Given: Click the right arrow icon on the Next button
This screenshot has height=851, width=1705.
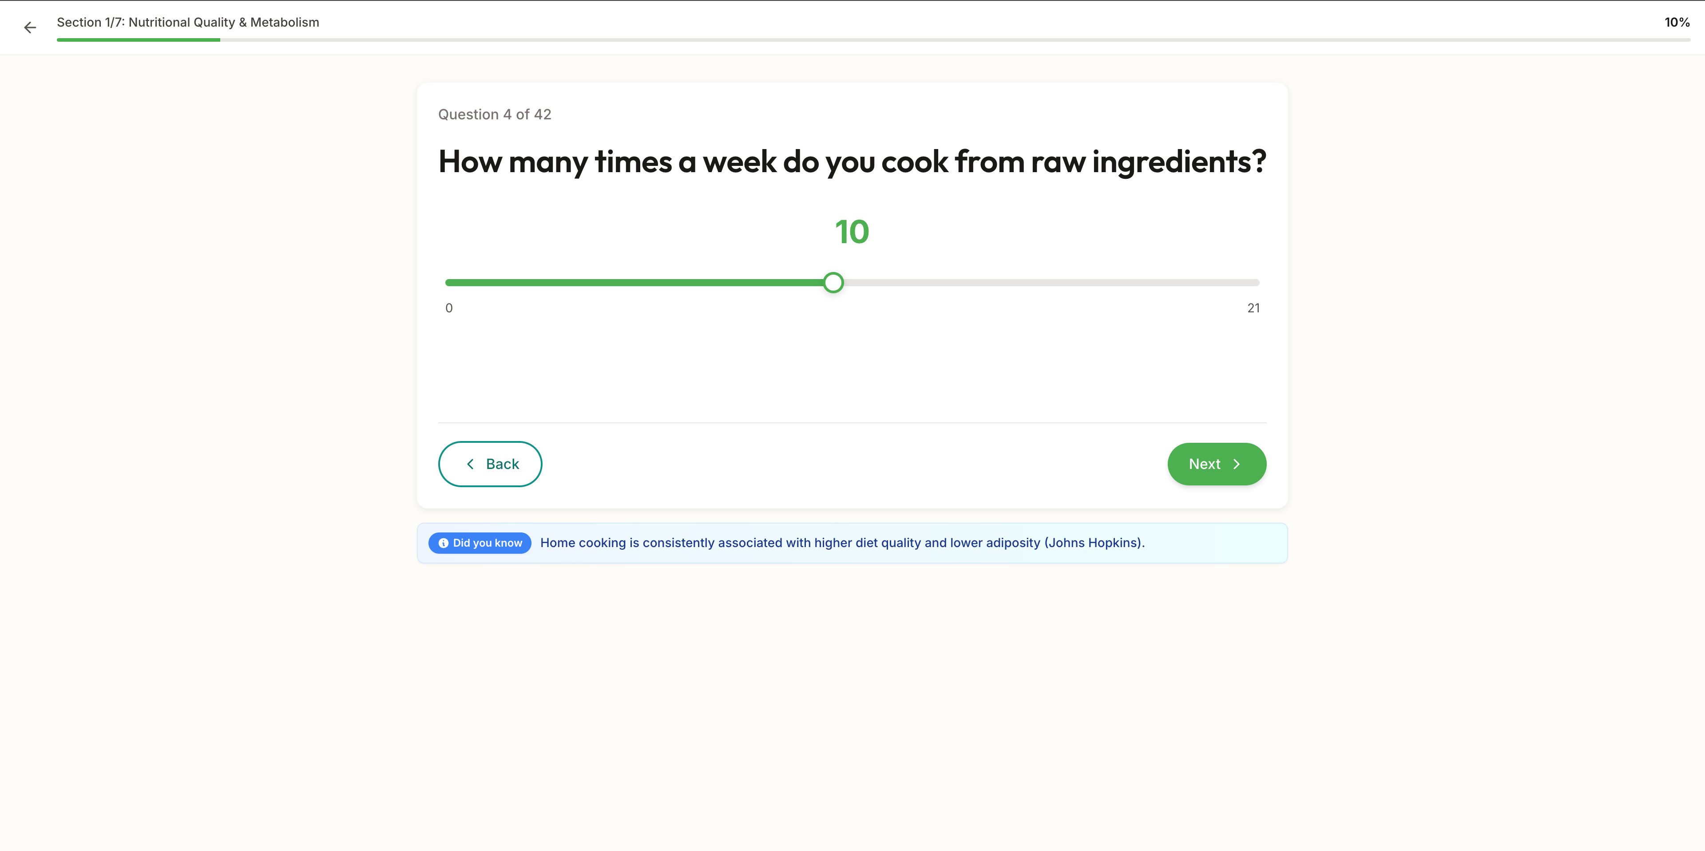Looking at the screenshot, I should [1237, 464].
